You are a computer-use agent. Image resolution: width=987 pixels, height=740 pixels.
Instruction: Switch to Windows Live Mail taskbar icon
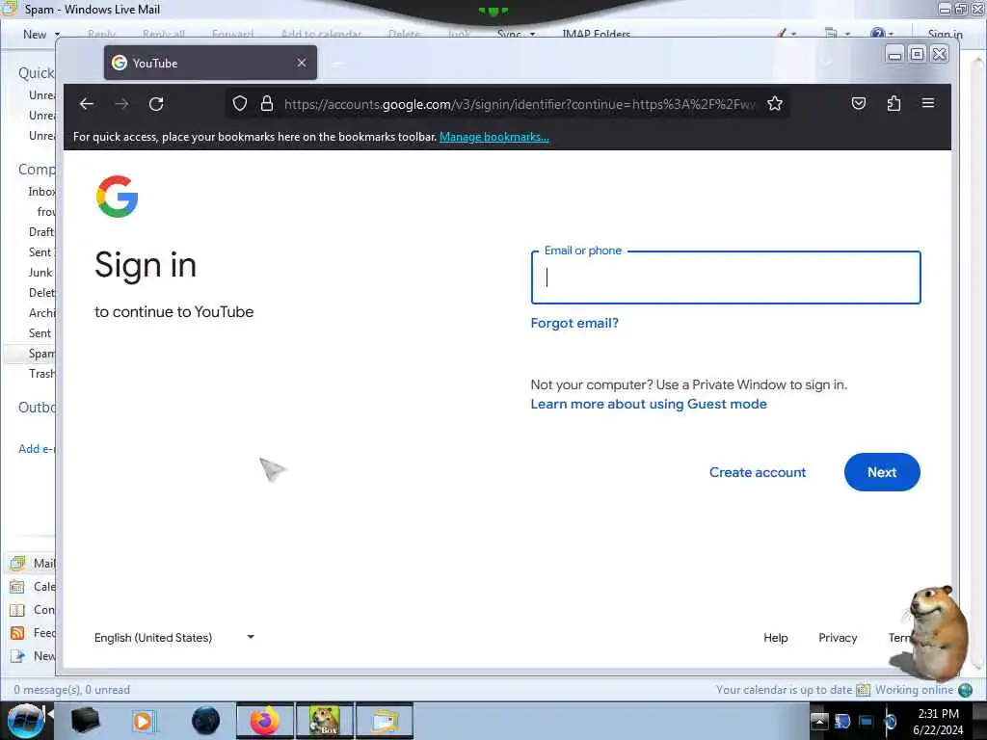point(385,721)
